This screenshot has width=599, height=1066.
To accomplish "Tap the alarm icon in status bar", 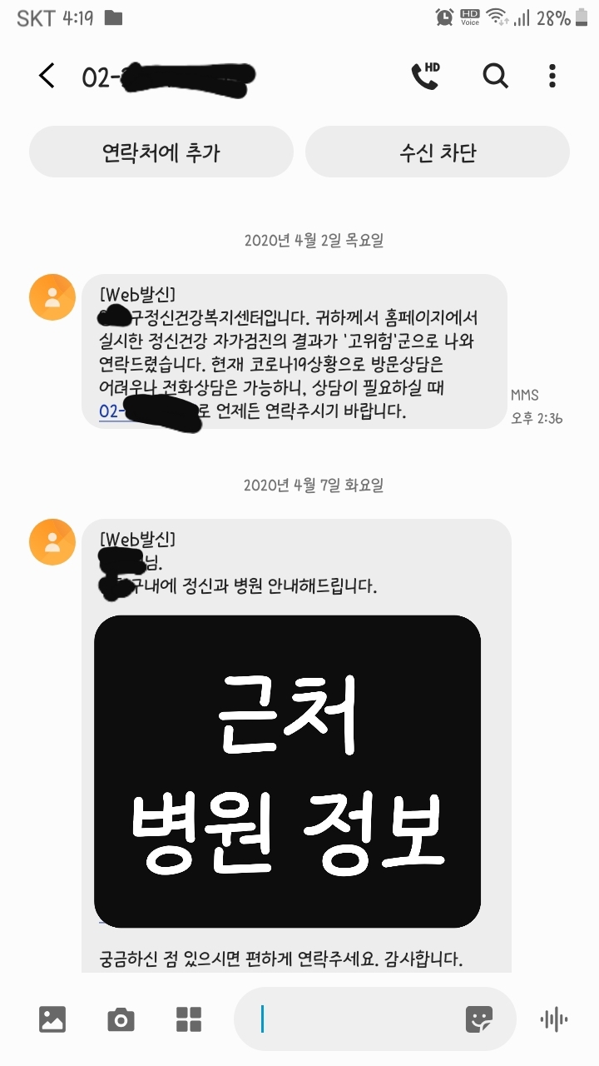I will [444, 17].
